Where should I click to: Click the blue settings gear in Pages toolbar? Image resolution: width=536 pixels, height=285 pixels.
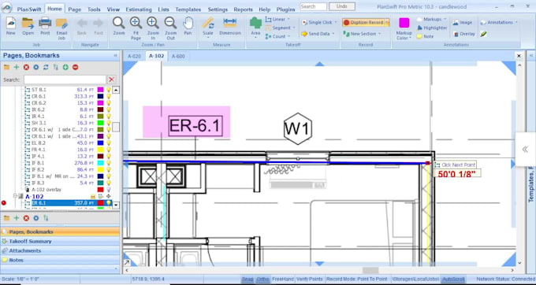click(36, 67)
